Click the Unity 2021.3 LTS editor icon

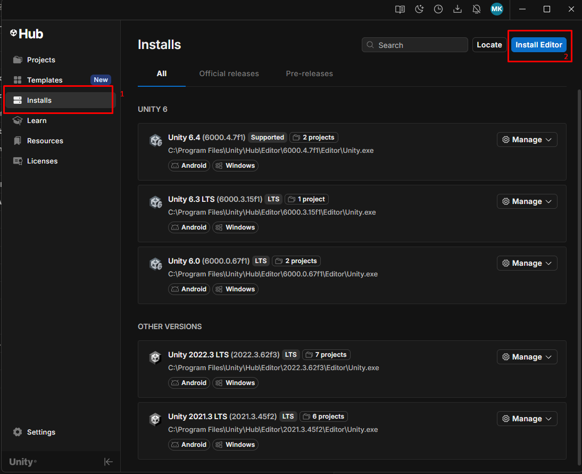[155, 419]
